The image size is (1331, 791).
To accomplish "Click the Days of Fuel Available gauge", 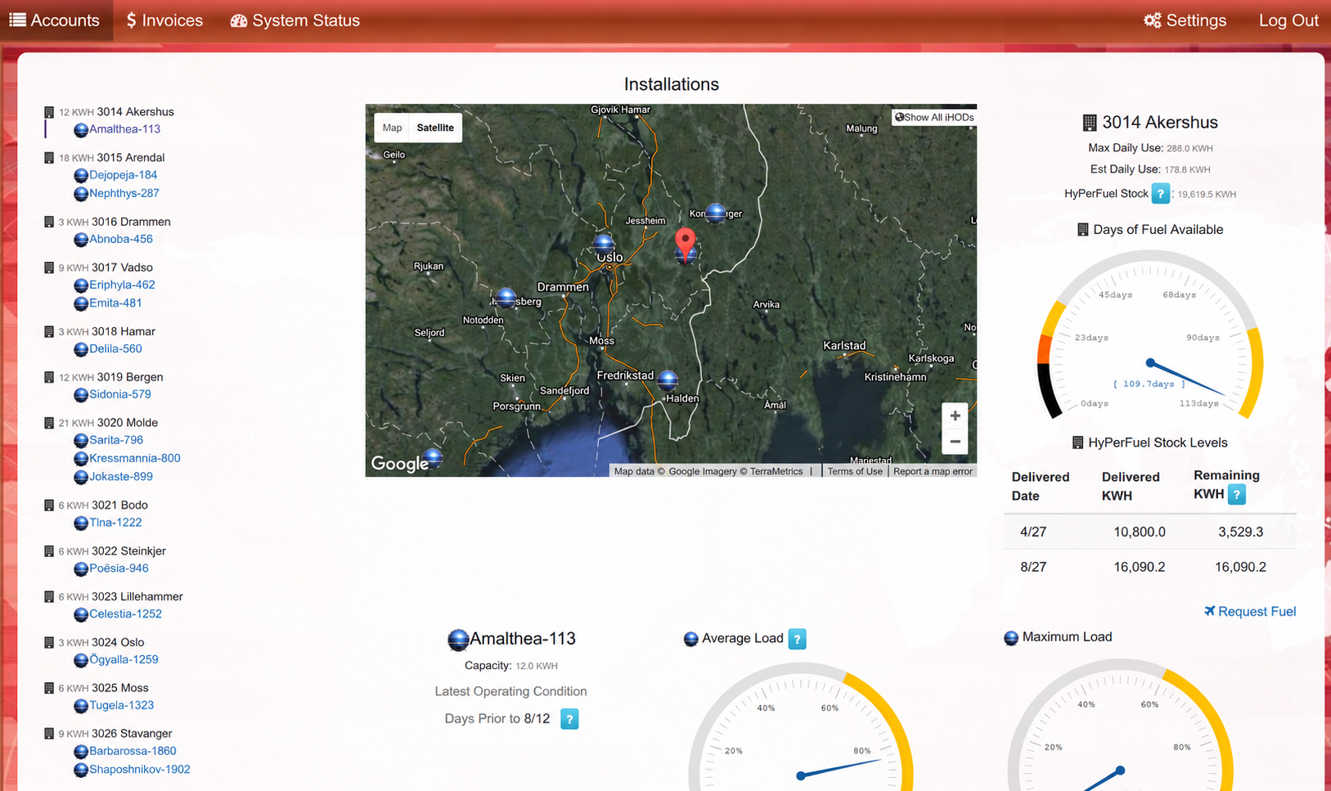I will tap(1150, 335).
